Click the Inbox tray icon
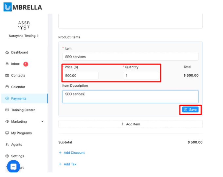Screen dimensions: 223x177 coord(7,64)
